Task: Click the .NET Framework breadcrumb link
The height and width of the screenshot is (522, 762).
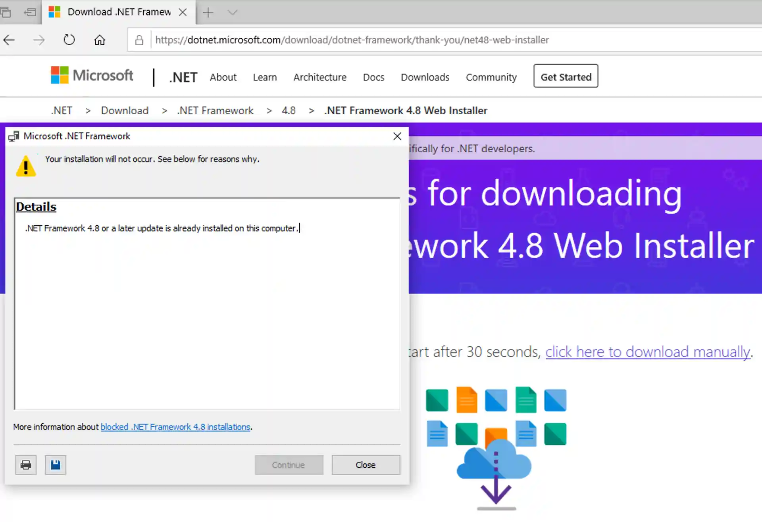Action: click(x=215, y=110)
